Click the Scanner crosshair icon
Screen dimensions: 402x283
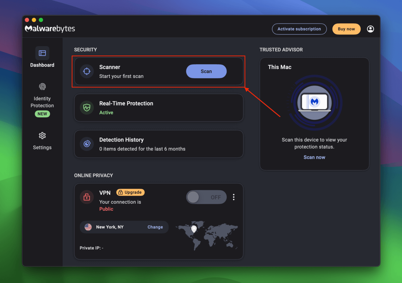[87, 71]
